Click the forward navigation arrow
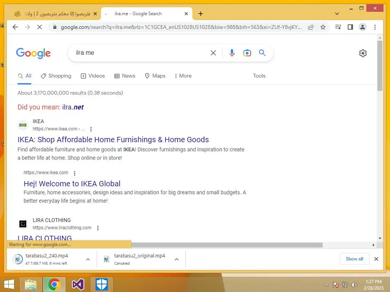 pos(27,27)
